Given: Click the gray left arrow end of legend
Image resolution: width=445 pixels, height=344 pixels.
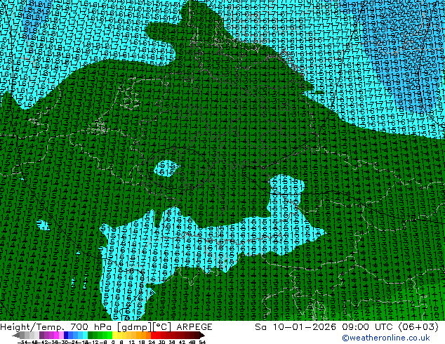Looking at the screenshot, I should pyautogui.click(x=16, y=335).
